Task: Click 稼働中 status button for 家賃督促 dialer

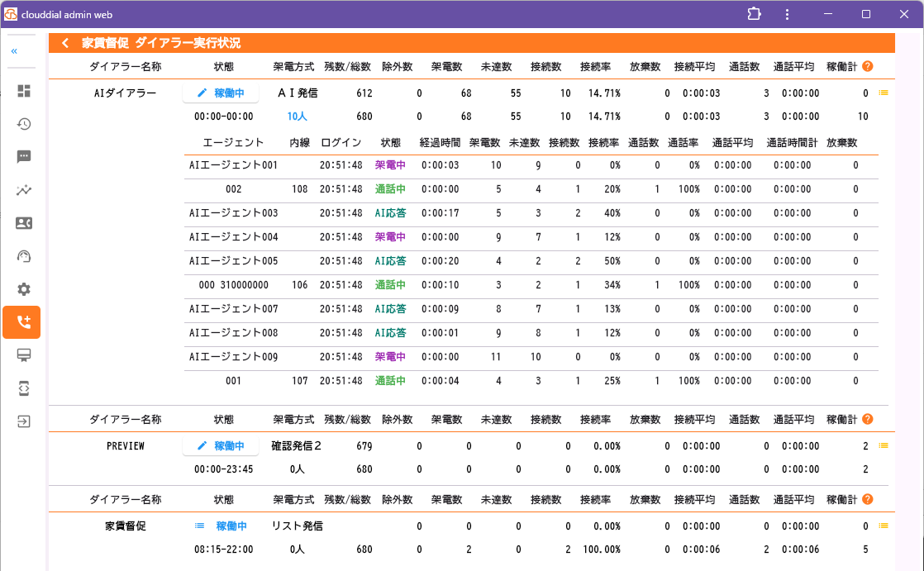Action: pos(221,526)
